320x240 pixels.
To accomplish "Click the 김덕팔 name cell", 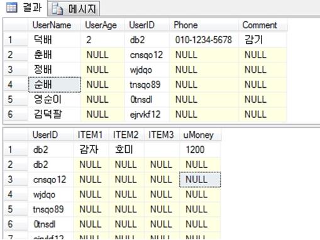I will [x=54, y=114].
